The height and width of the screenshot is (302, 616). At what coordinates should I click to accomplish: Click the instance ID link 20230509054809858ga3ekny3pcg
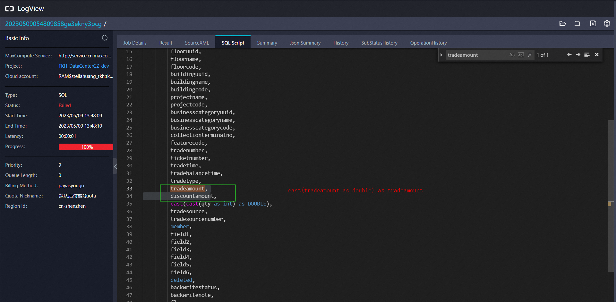pos(53,24)
